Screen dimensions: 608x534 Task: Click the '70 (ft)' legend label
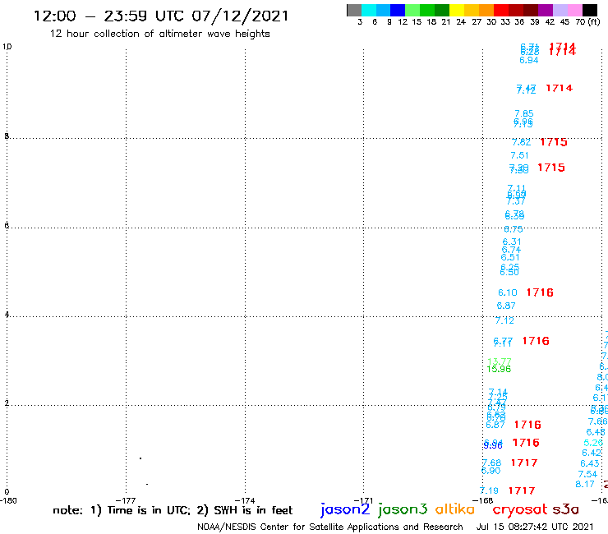[587, 22]
